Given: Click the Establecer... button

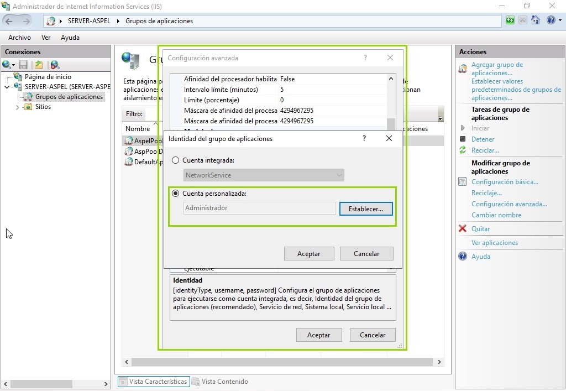Looking at the screenshot, I should [x=366, y=208].
